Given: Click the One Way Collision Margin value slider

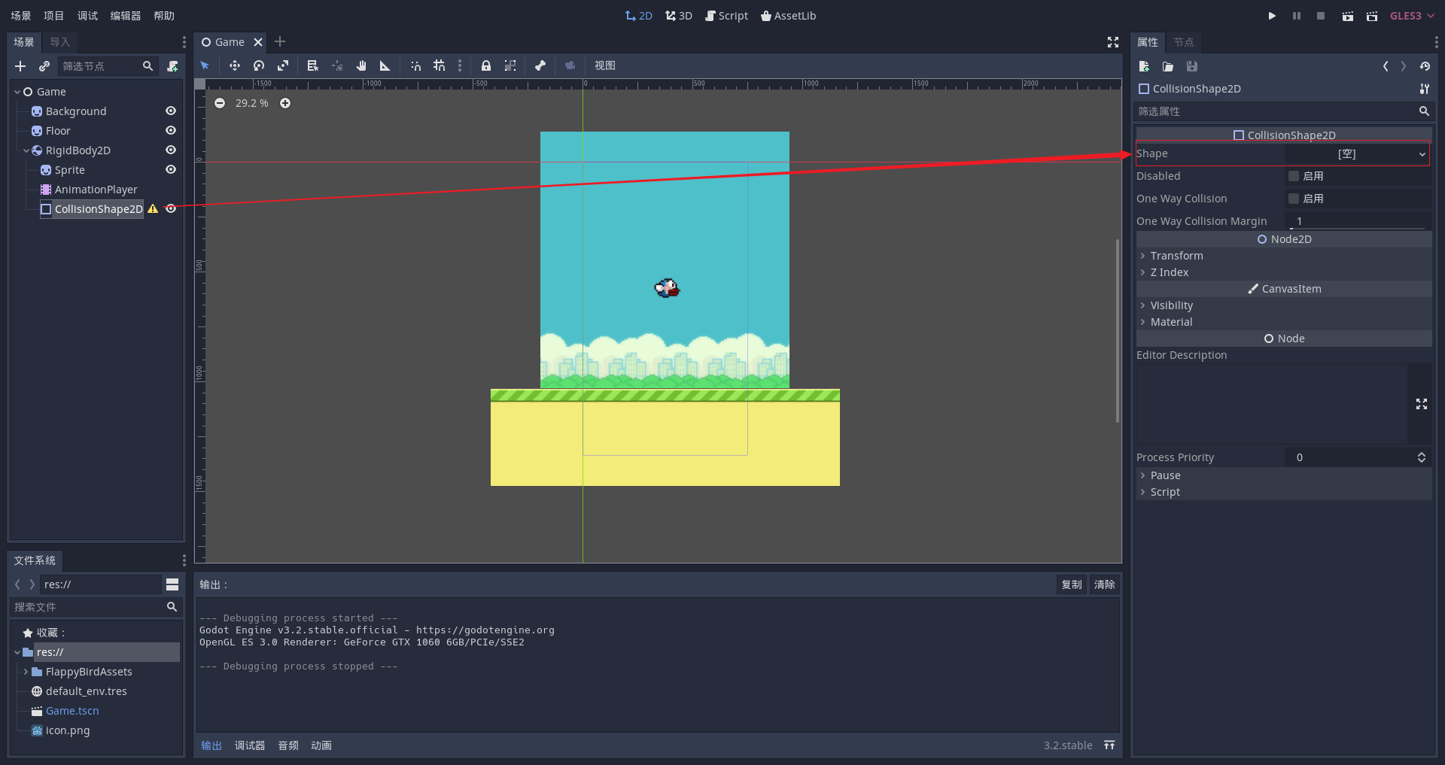Looking at the screenshot, I should pos(1358,221).
